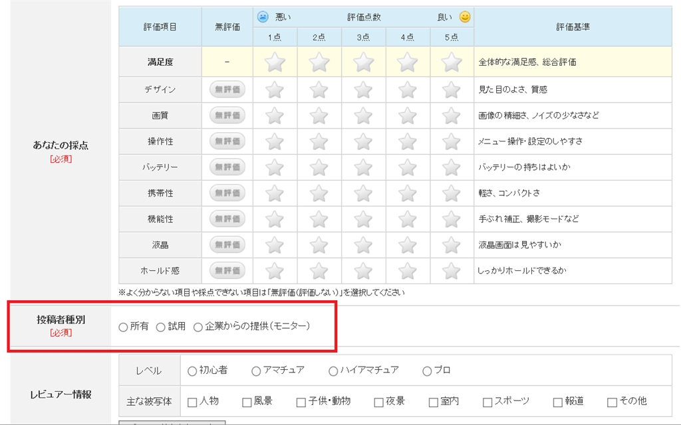Mark 画質 as 無評価

[x=227, y=116]
